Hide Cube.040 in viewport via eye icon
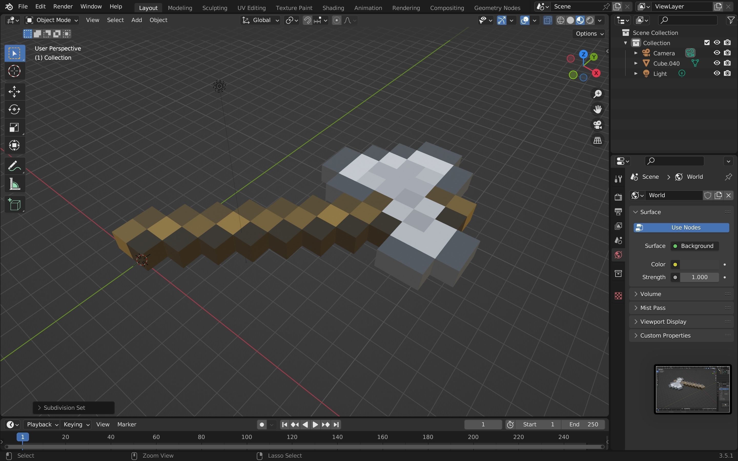The height and width of the screenshot is (461, 738). pos(717,63)
